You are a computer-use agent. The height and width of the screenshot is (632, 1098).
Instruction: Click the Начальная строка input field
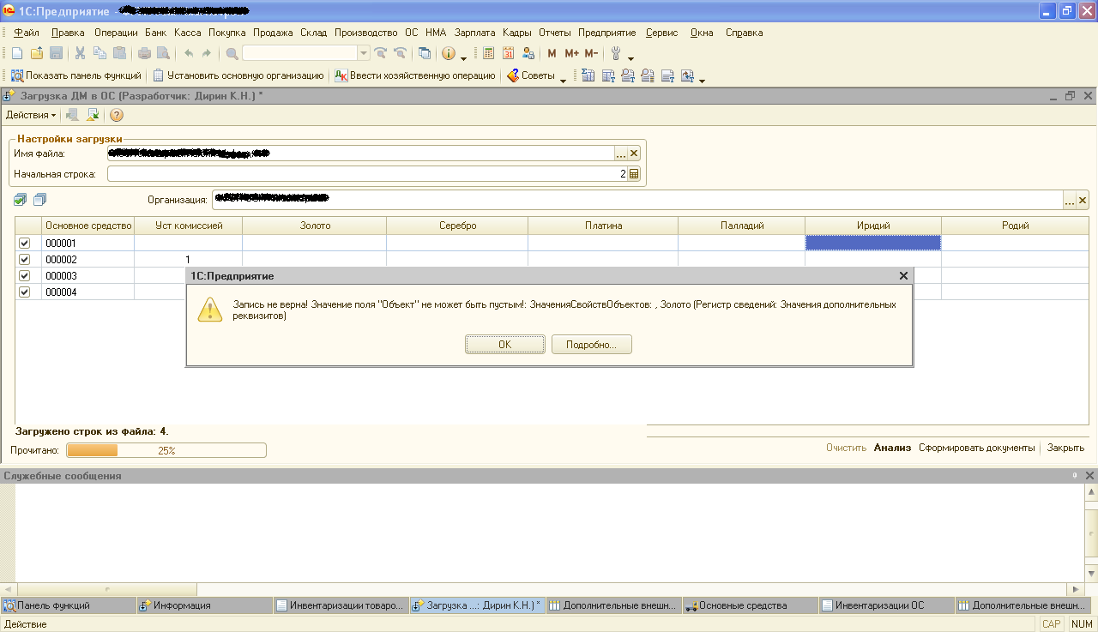pos(367,174)
